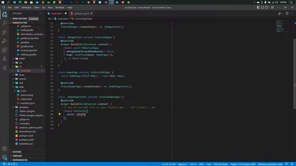Click line and column status bar item

pos(169,164)
